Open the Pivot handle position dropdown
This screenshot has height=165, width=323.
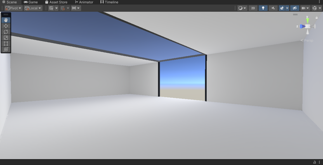tap(13, 8)
